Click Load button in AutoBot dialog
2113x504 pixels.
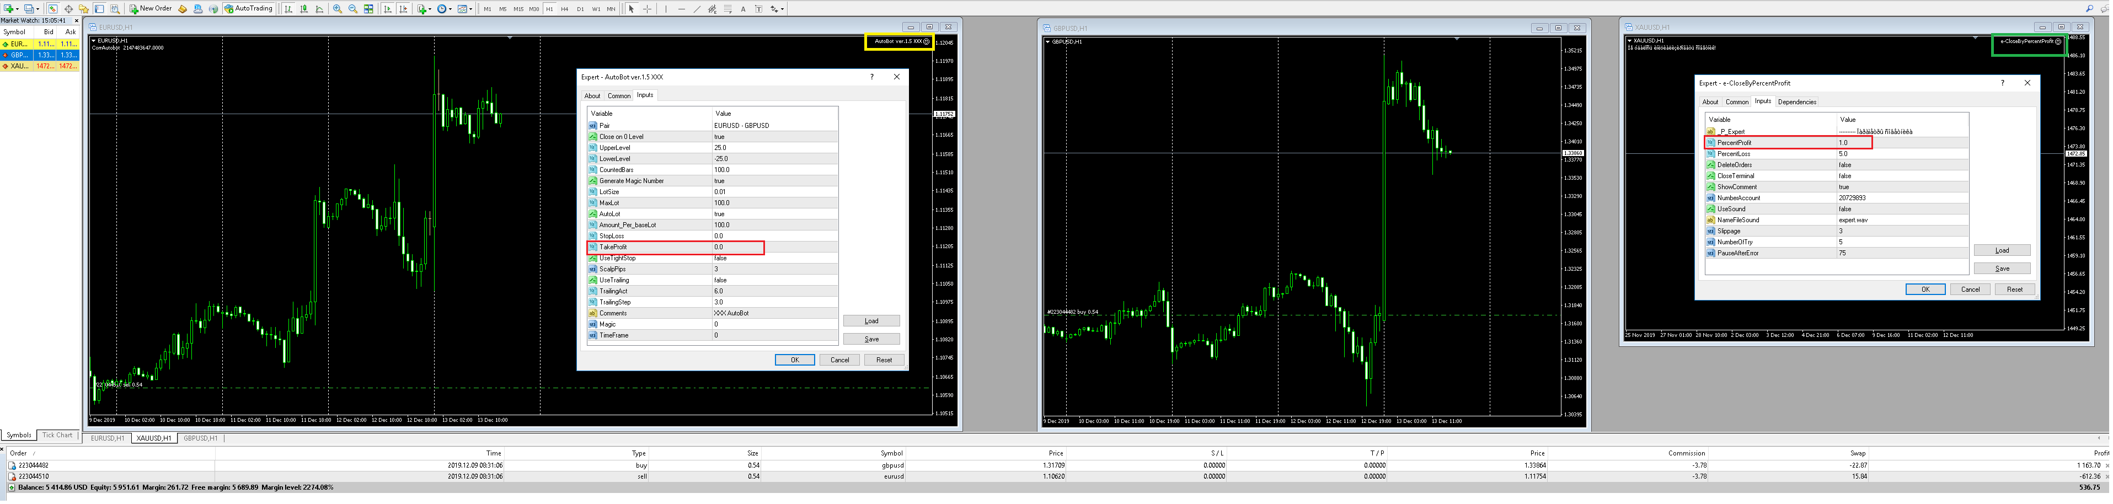coord(871,320)
